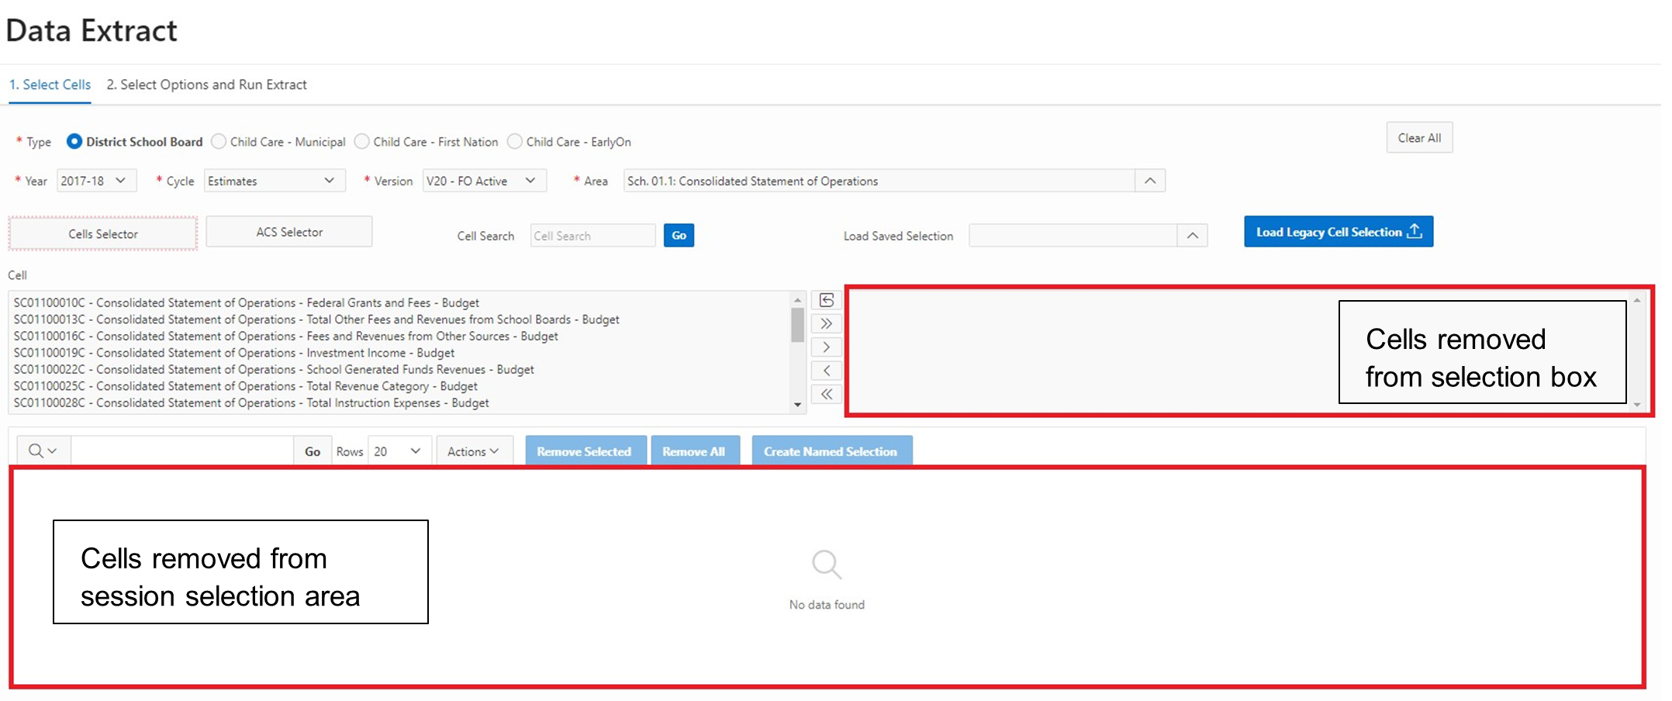Image resolution: width=1672 pixels, height=701 pixels.
Task: Click the reset shuttle icon above the arrows
Action: tap(827, 301)
